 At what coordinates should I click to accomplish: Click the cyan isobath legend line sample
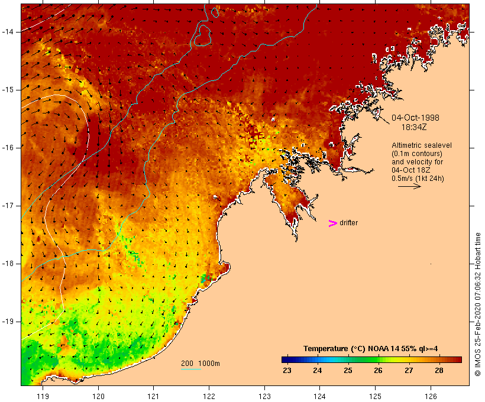[191, 369]
